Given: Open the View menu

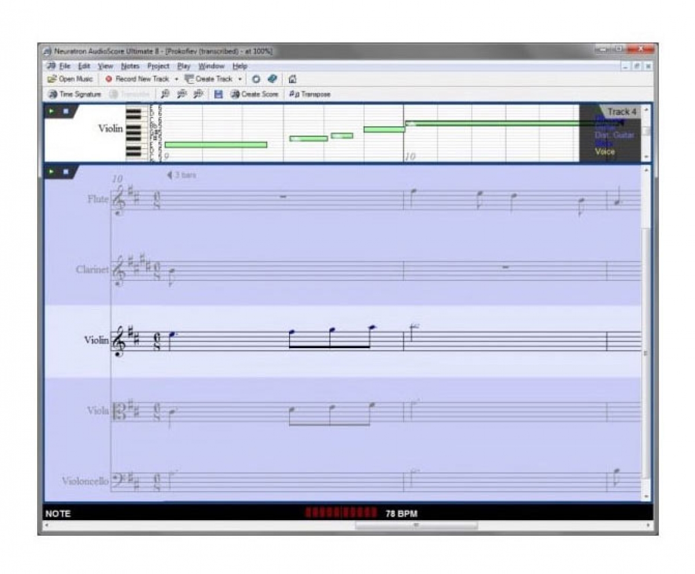Looking at the screenshot, I should click(x=105, y=67).
